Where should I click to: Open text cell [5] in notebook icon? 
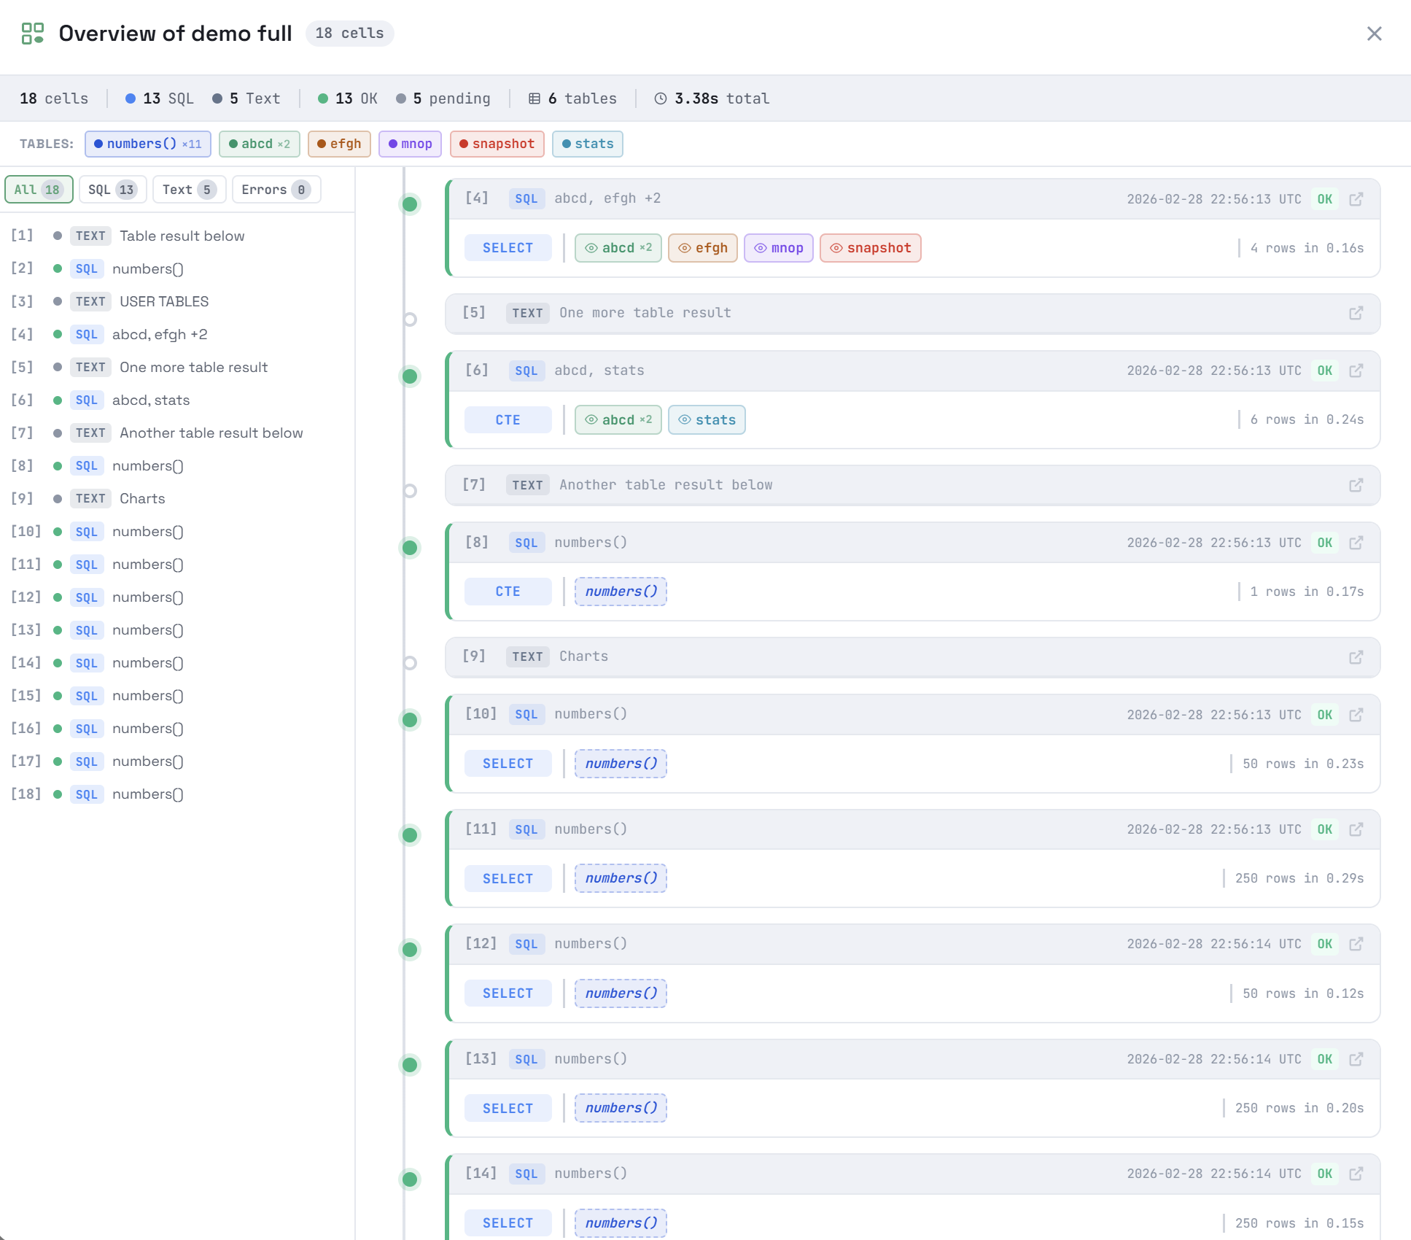click(x=1356, y=313)
